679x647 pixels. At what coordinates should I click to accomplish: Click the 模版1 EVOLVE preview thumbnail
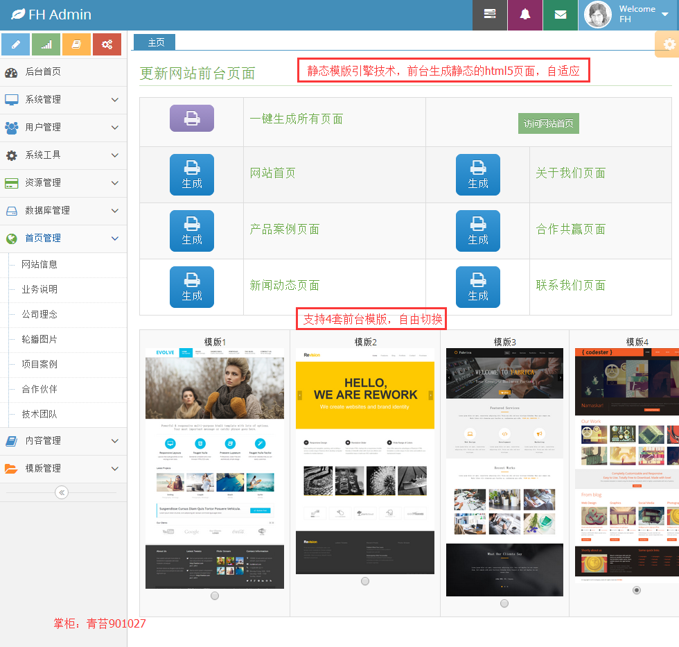[x=215, y=468]
